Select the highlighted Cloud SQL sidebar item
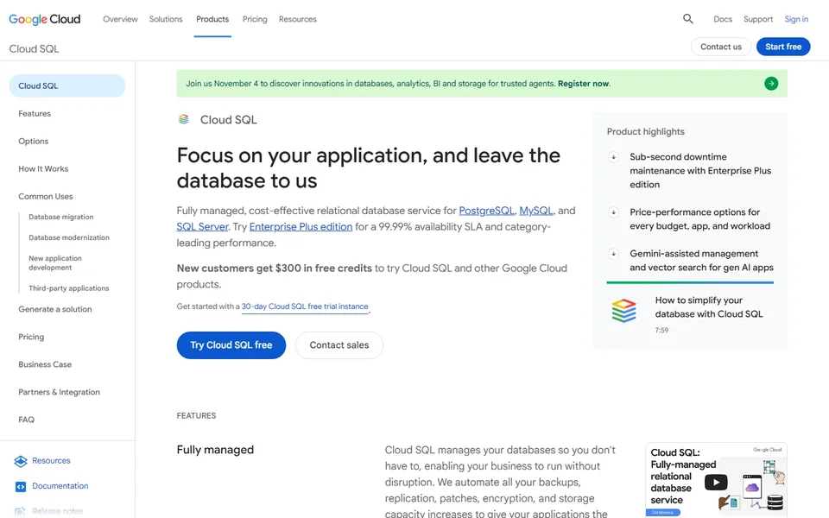Image resolution: width=829 pixels, height=518 pixels. (67, 85)
